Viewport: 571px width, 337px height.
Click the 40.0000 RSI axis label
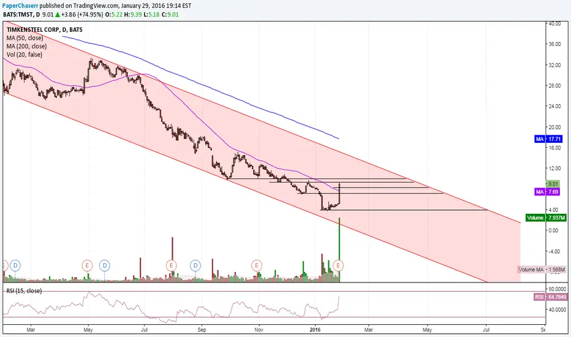pyautogui.click(x=557, y=309)
